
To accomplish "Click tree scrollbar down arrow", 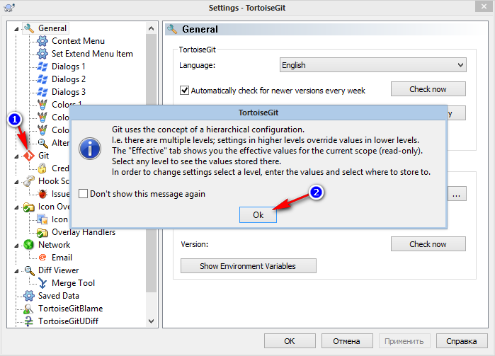I will click(152, 321).
